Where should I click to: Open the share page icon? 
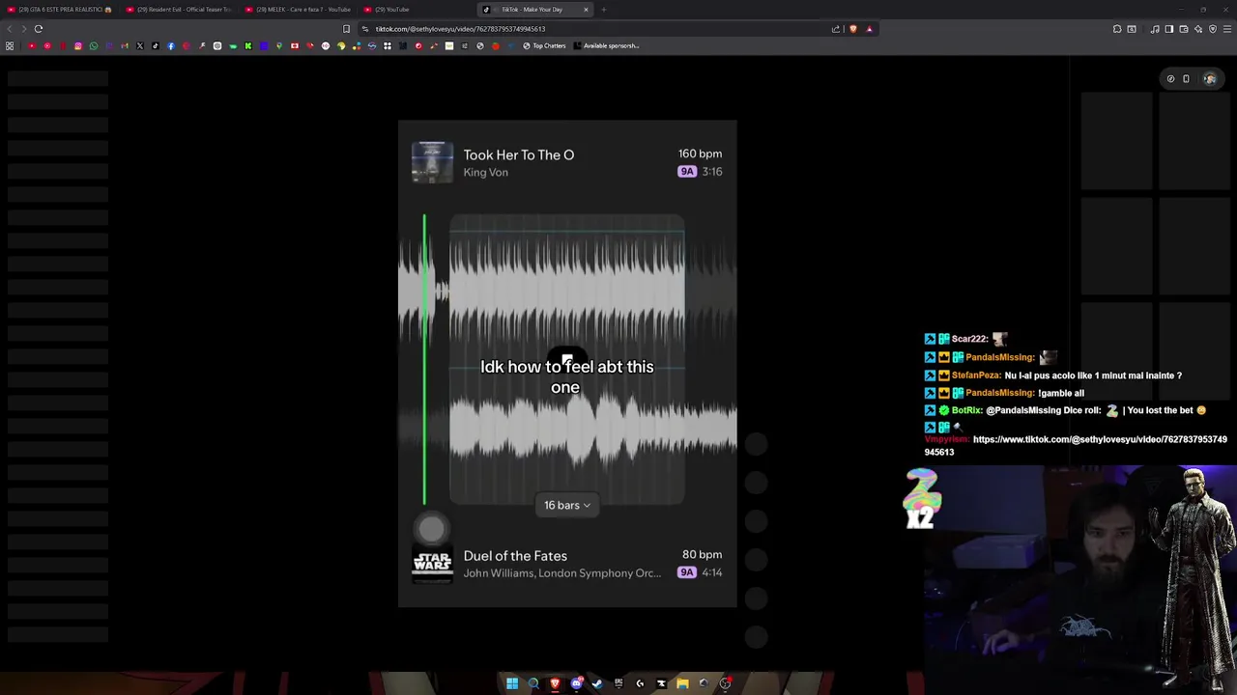836,29
